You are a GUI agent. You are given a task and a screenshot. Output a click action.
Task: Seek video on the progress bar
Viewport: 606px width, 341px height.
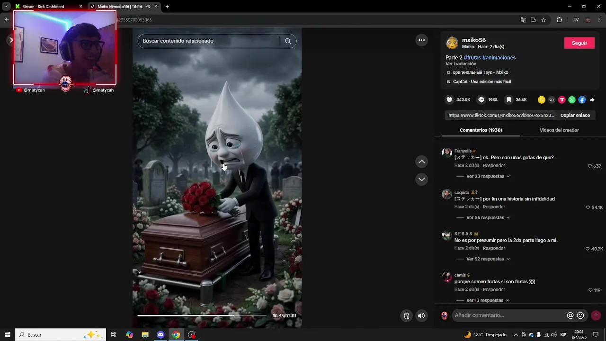coord(202,315)
